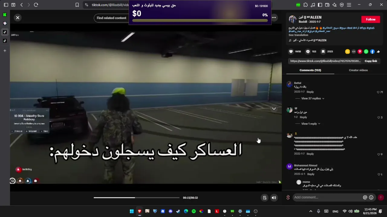The image size is (387, 217).
Task: Open the Leo AI sparkle icon
Action: pos(334,5)
